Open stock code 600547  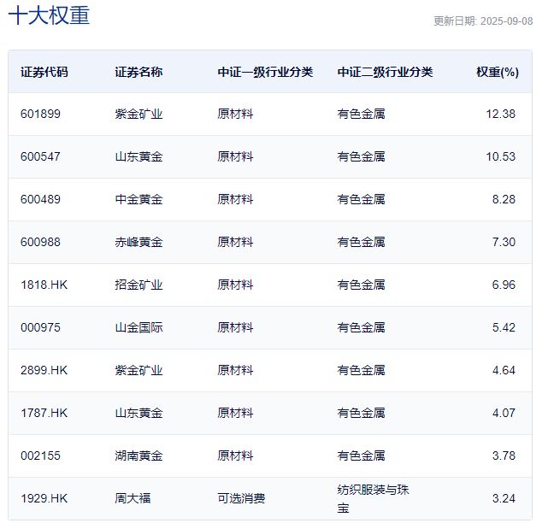coord(40,156)
